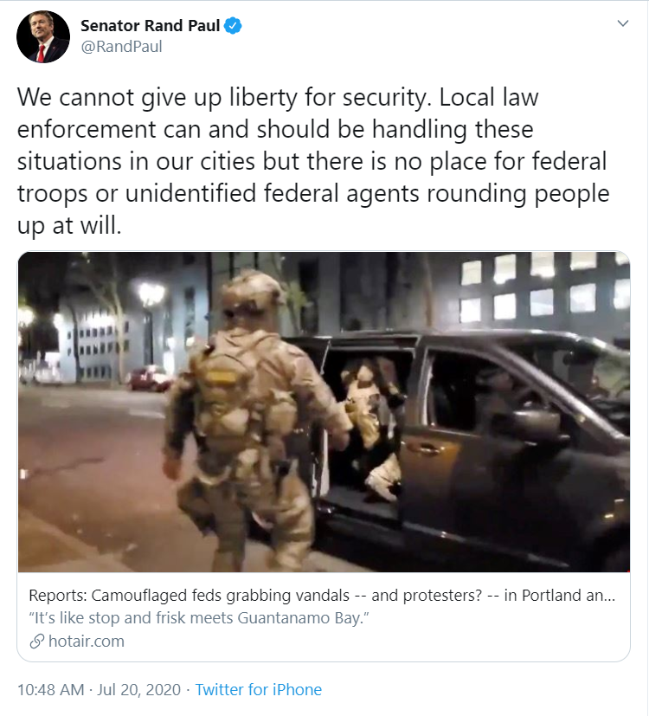649x716 pixels.
Task: Visit the @RandPaul handle
Action: tap(121, 47)
